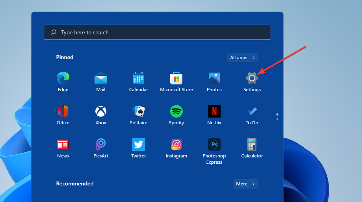
Task: Go to the next pinned apps page dot
Action: click(277, 119)
